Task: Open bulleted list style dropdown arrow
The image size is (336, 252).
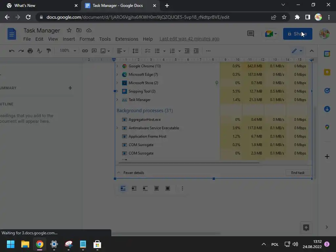Action: click(164, 51)
